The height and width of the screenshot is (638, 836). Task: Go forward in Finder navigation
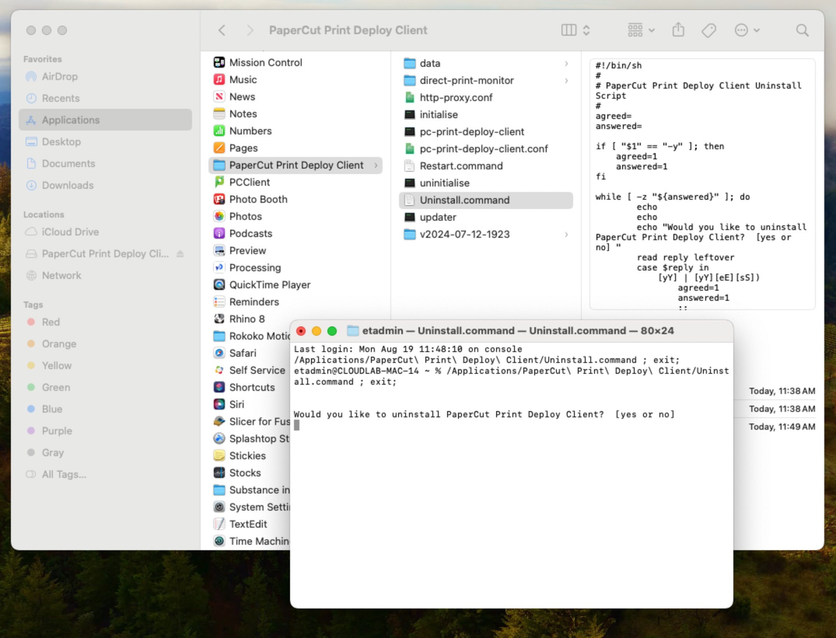click(x=250, y=30)
